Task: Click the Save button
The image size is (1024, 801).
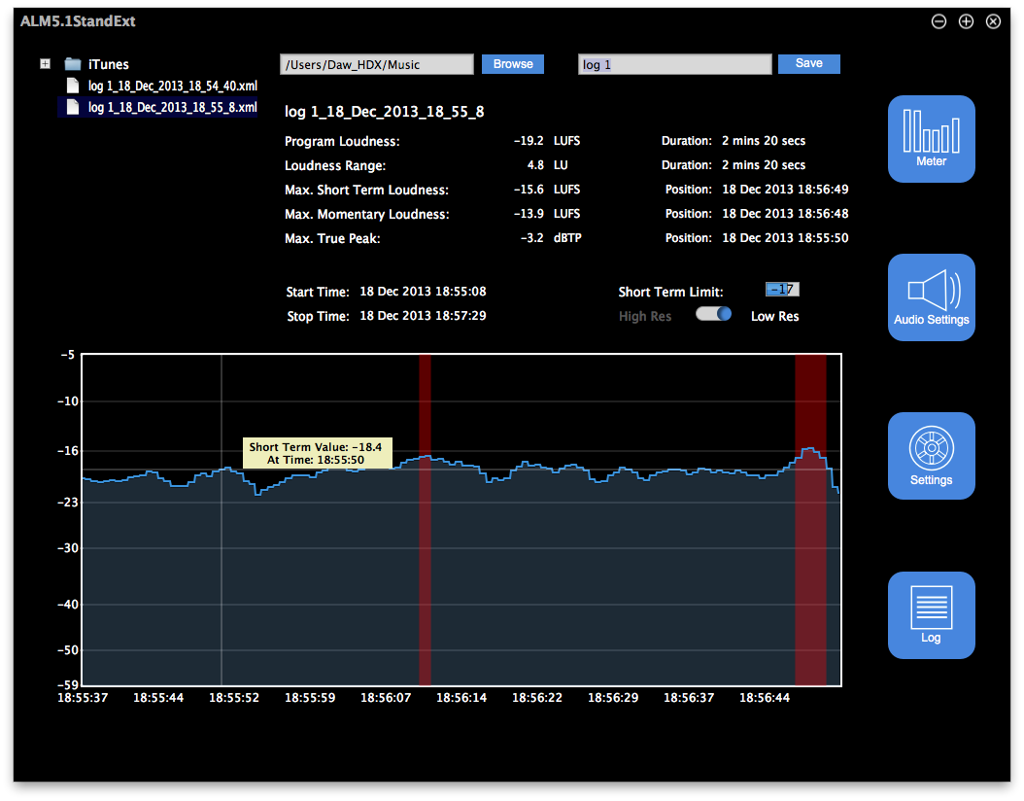Action: (x=809, y=63)
